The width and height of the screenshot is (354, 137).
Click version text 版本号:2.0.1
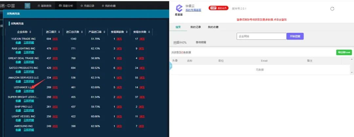point(239,9)
